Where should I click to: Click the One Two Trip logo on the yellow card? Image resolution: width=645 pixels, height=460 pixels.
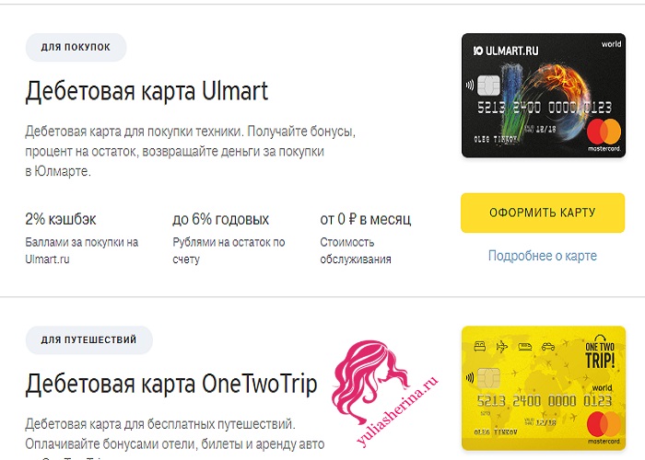600,352
